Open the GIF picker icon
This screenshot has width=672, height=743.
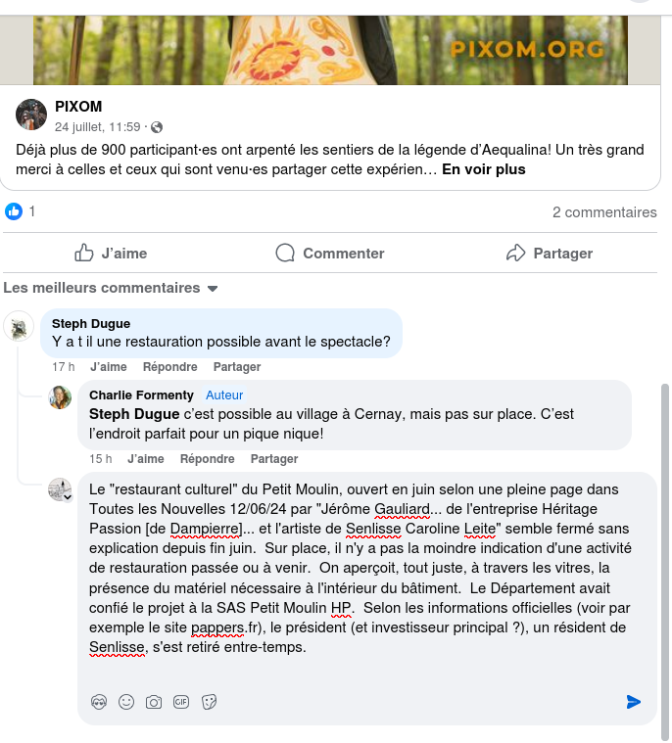(181, 702)
